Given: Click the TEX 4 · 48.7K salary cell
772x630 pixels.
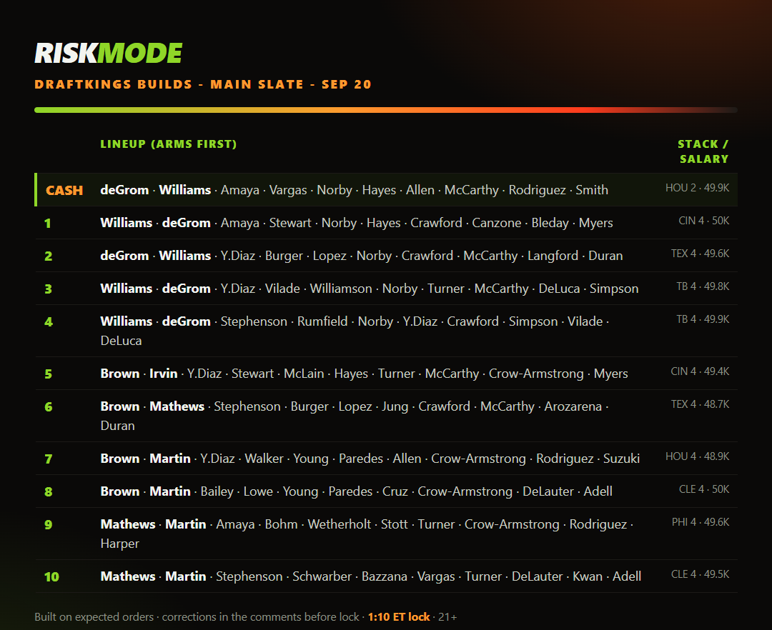Looking at the screenshot, I should (x=700, y=405).
